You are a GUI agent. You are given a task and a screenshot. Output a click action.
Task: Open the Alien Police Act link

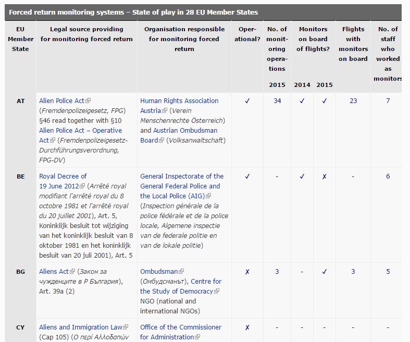tap(61, 101)
